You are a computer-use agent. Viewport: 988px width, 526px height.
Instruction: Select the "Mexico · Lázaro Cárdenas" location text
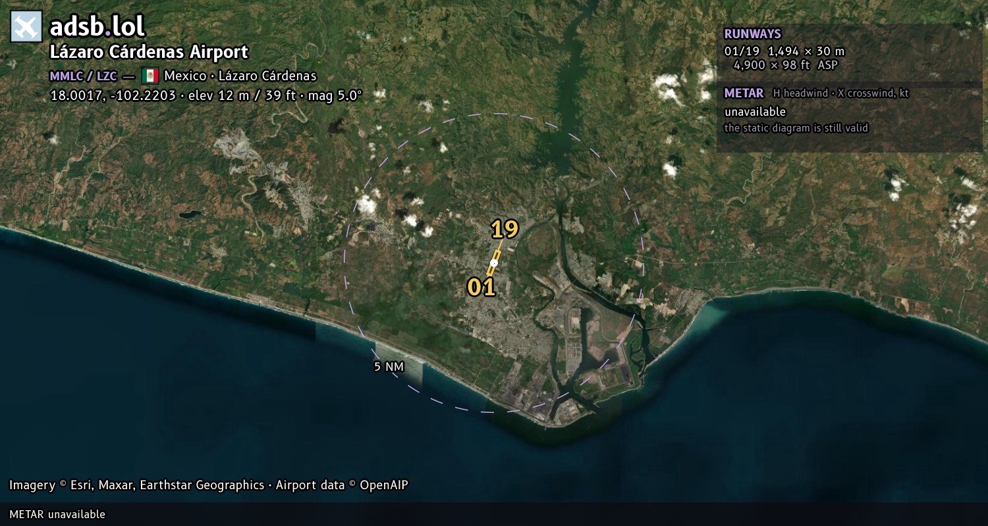[240, 76]
